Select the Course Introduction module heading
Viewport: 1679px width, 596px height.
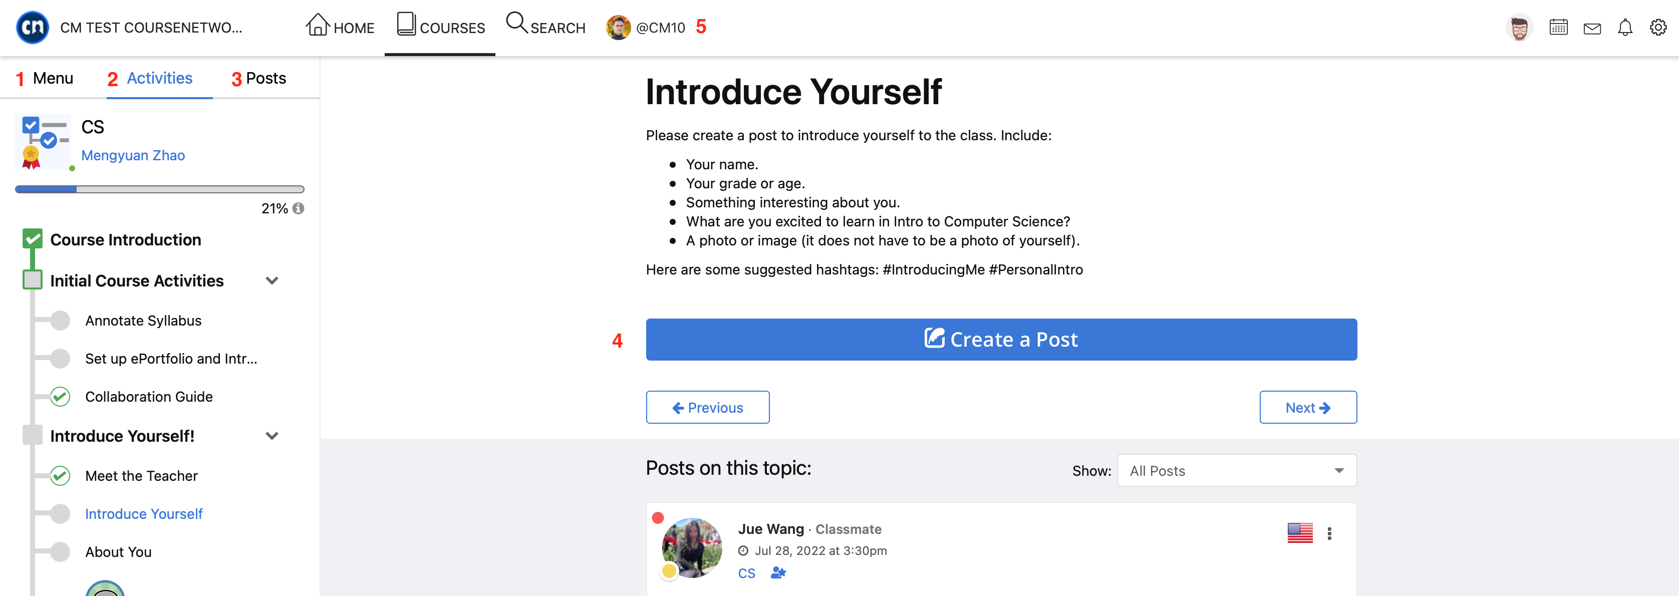click(125, 240)
